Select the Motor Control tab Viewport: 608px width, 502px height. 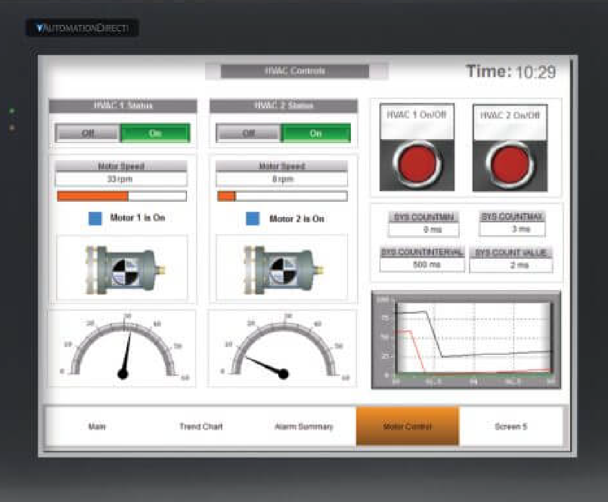point(407,426)
